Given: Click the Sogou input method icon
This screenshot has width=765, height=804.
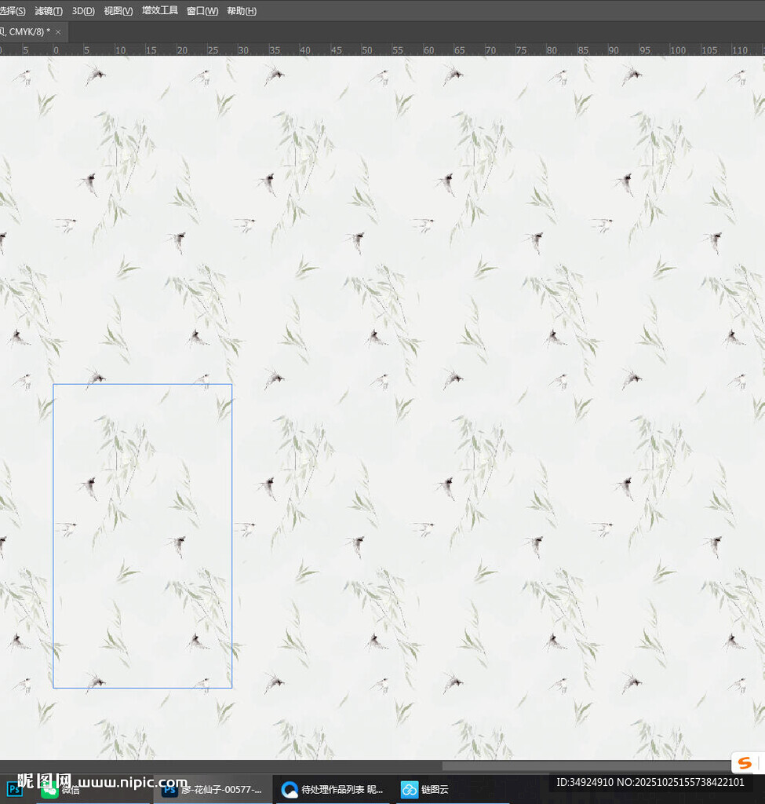Looking at the screenshot, I should [745, 763].
